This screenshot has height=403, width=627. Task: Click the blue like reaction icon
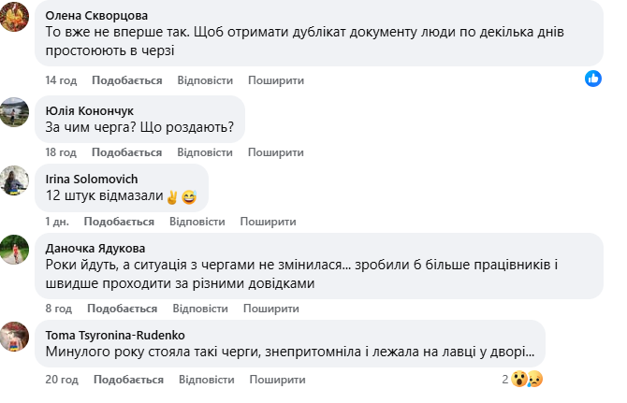592,79
